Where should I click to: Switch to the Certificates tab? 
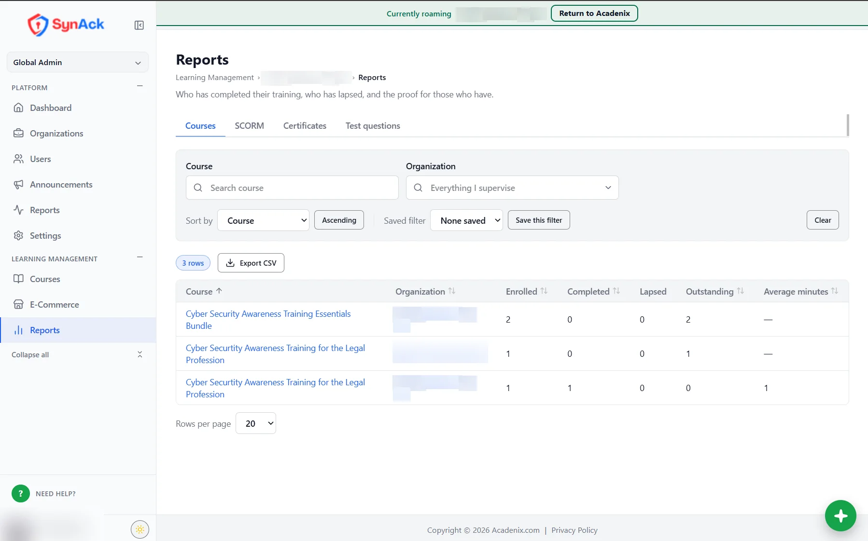(305, 126)
